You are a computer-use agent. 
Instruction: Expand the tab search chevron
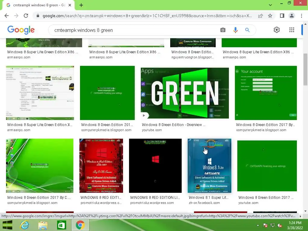pos(270,5)
